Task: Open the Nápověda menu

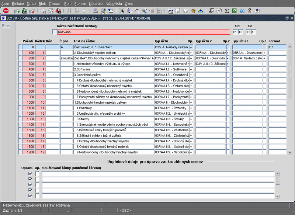Action: pos(114,4)
